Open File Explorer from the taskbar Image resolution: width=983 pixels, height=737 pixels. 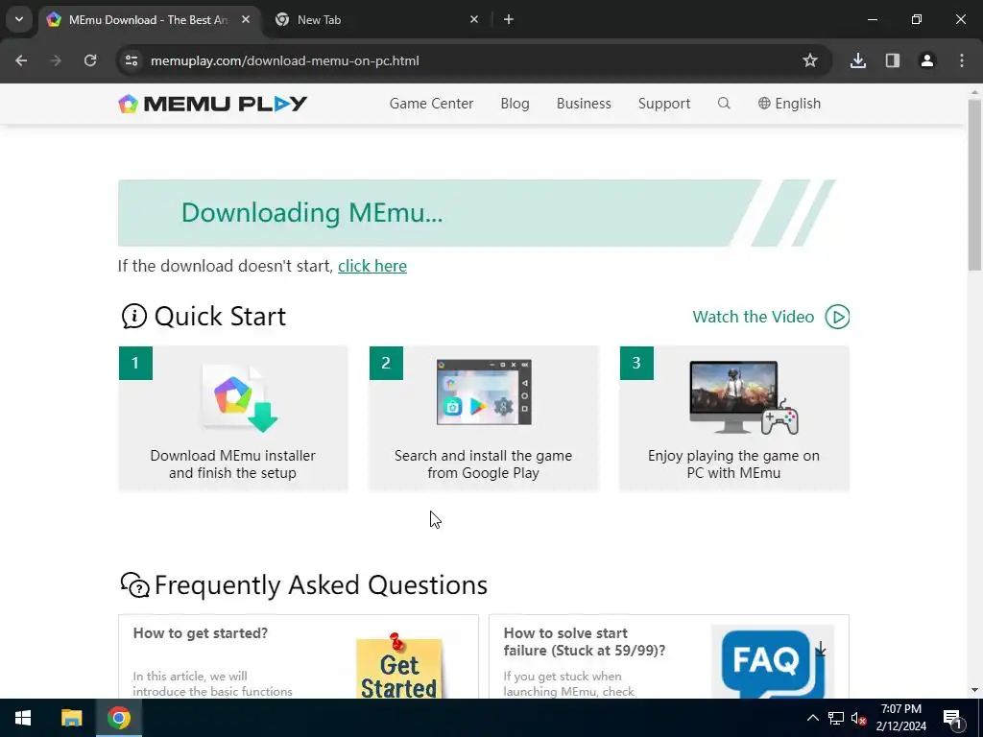coord(71,718)
